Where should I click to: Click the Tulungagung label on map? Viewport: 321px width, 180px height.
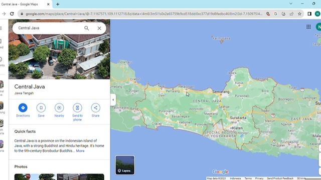(x=289, y=142)
